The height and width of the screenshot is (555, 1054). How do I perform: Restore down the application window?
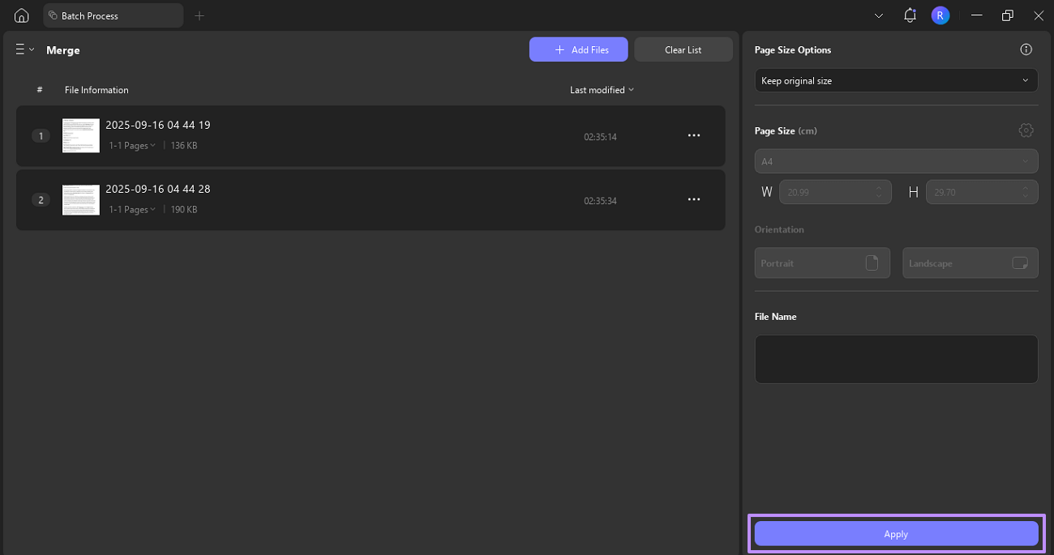tap(1008, 15)
